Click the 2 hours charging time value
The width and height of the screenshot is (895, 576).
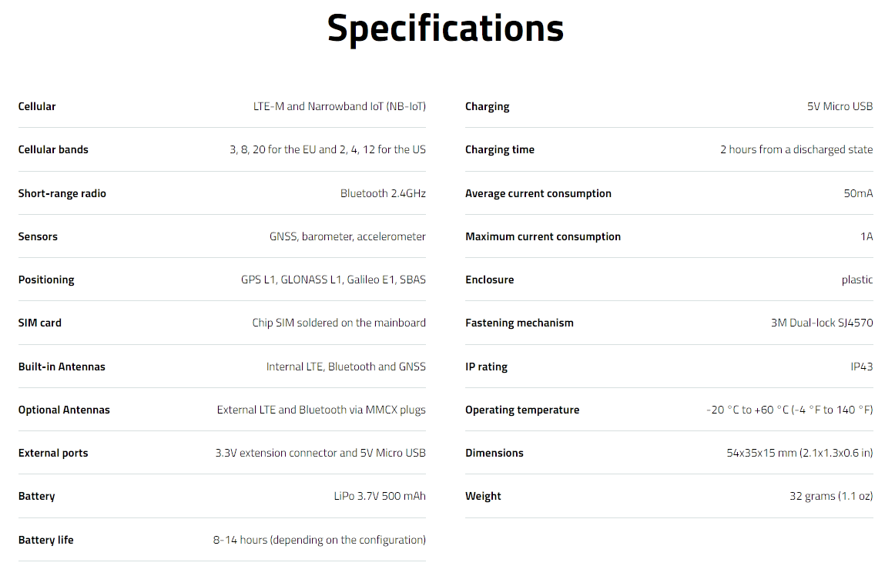click(796, 149)
